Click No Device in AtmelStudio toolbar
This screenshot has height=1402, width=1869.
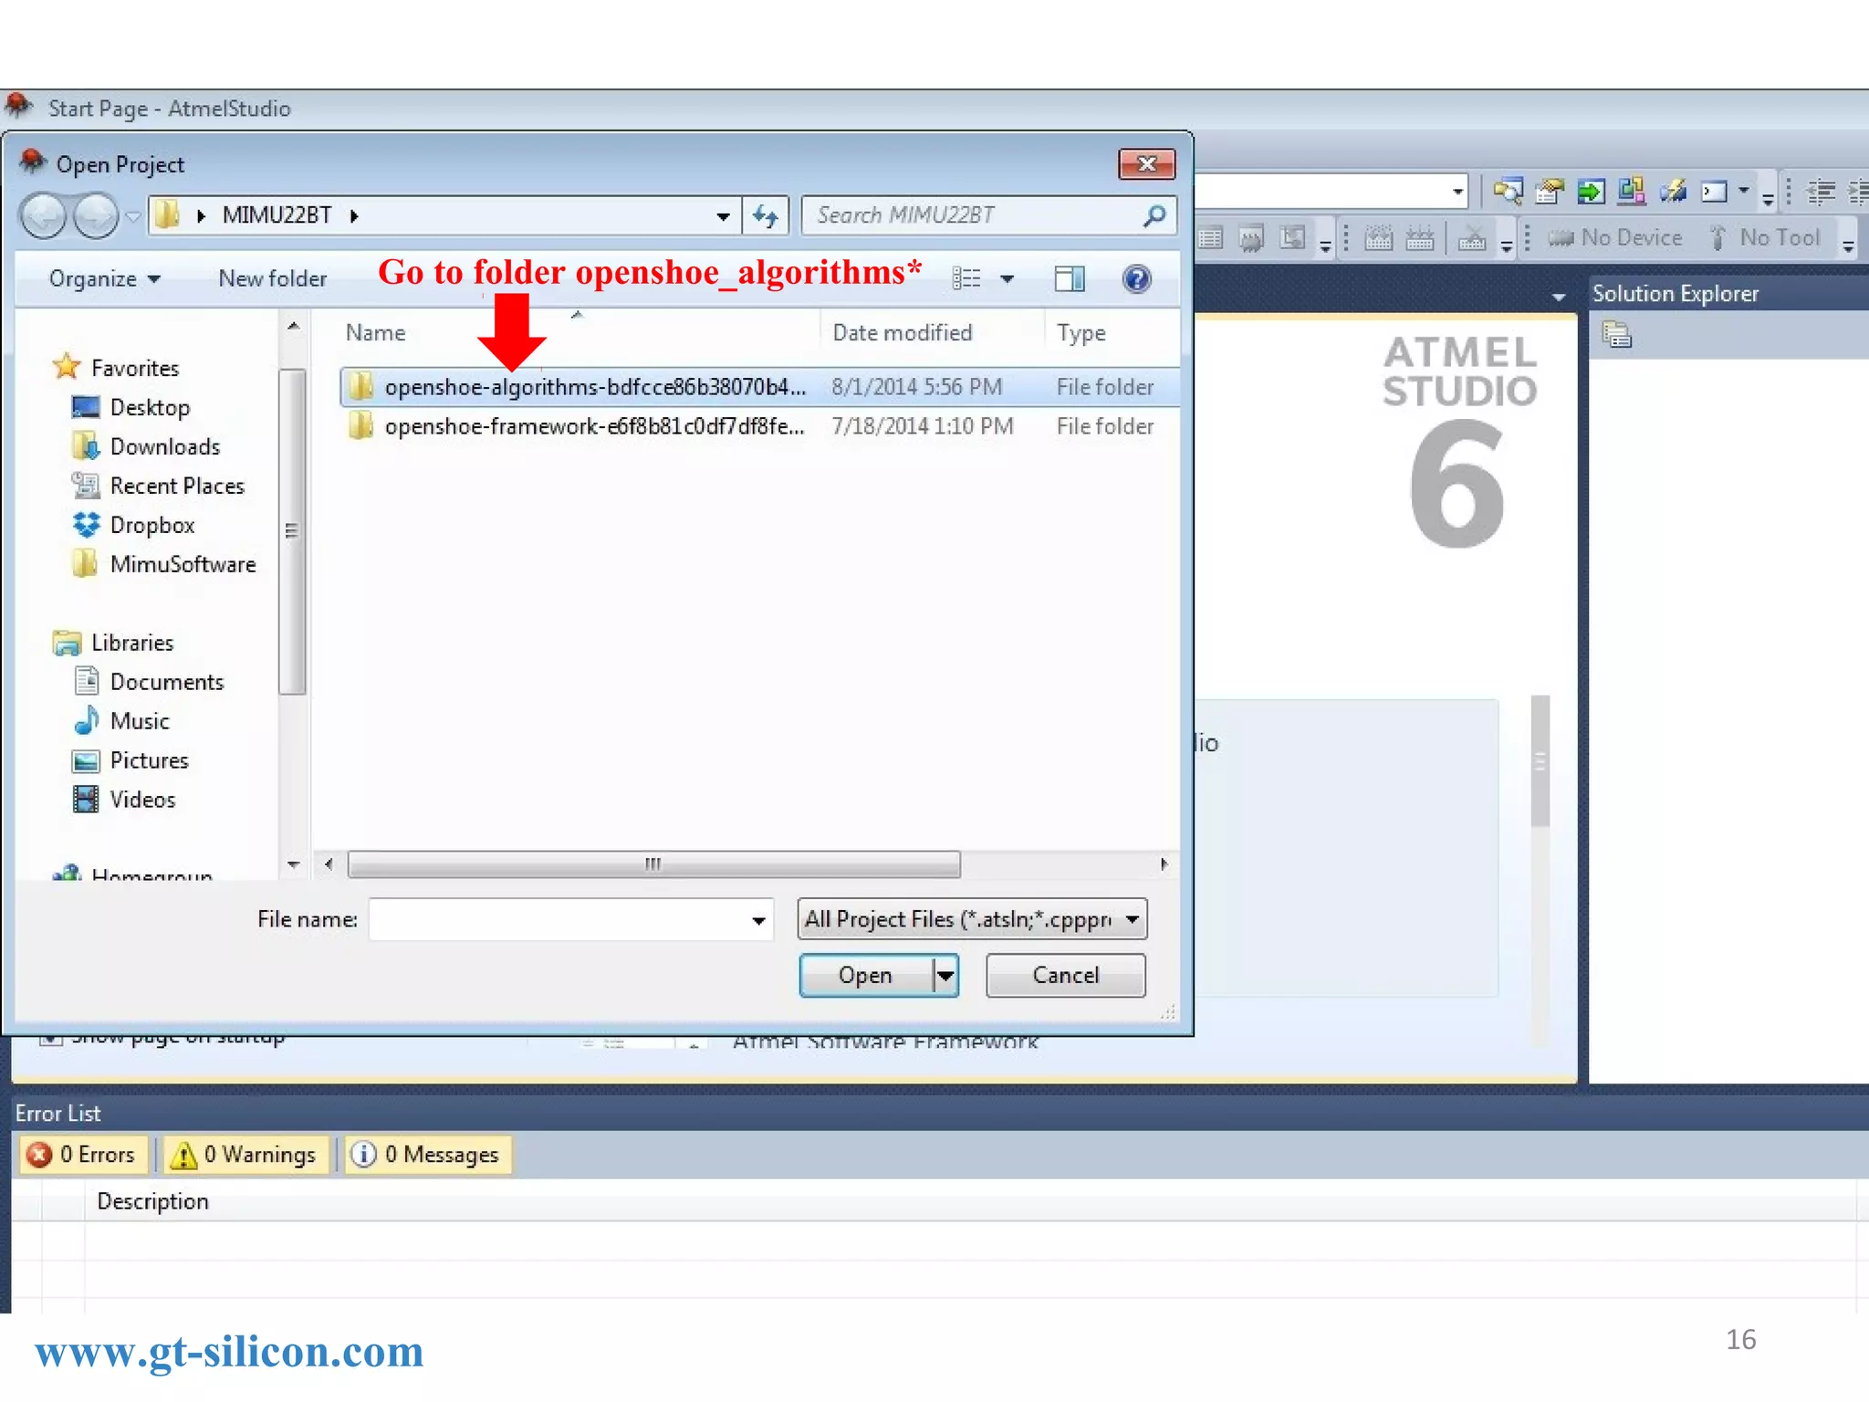coord(1615,237)
